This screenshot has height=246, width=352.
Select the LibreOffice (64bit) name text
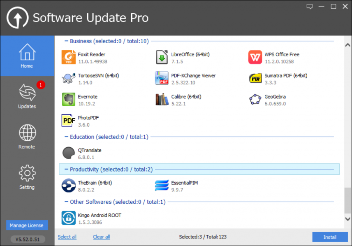coord(190,55)
